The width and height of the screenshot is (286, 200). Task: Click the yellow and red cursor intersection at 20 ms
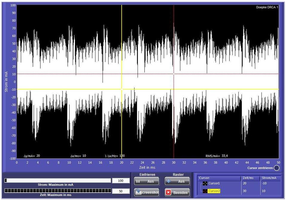[121, 74]
